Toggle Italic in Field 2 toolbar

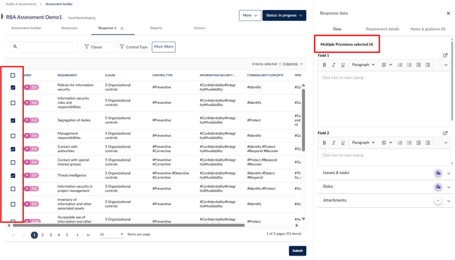[x=334, y=142]
